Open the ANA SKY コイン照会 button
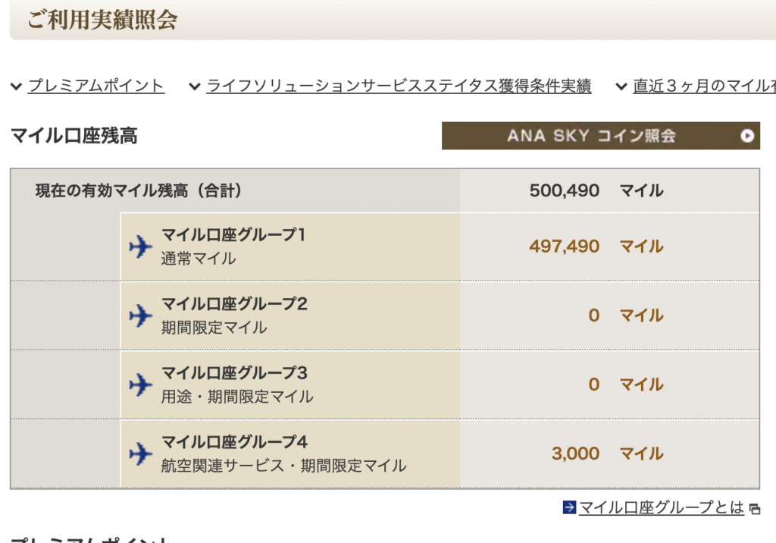 coord(601,136)
